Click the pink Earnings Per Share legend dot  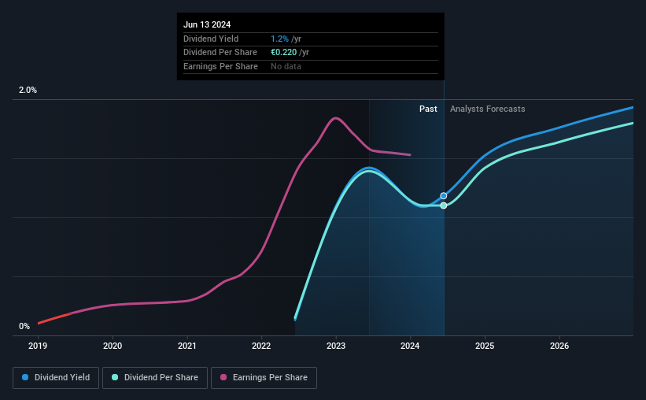[223, 377]
